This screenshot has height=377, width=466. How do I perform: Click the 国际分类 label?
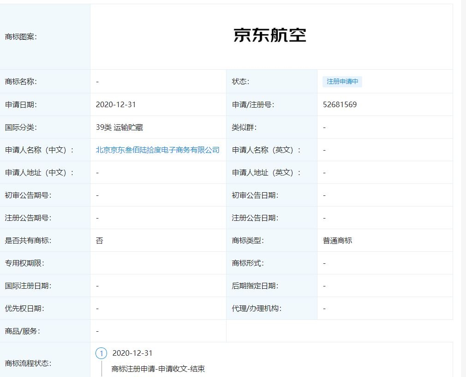(21, 128)
